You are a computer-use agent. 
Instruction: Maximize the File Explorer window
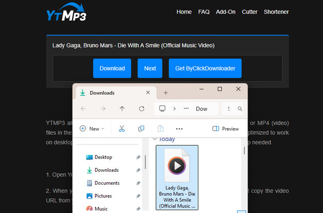click(220, 89)
